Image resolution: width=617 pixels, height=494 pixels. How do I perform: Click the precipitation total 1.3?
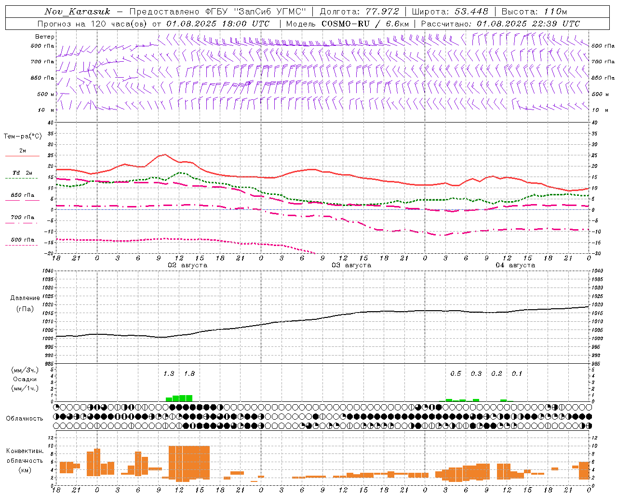point(169,374)
